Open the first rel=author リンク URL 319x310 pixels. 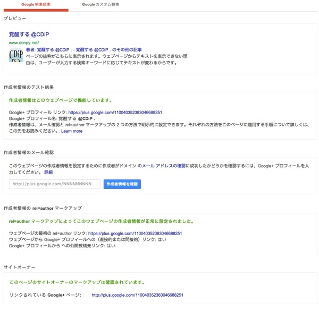coord(135,234)
